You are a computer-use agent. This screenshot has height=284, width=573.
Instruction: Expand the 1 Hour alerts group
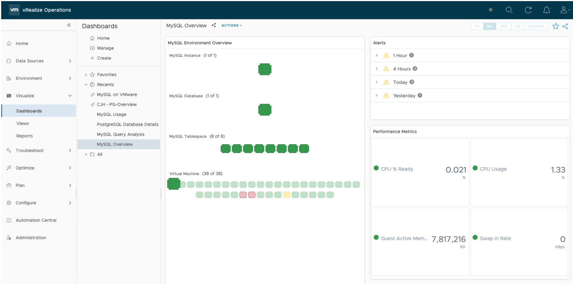[x=377, y=56]
